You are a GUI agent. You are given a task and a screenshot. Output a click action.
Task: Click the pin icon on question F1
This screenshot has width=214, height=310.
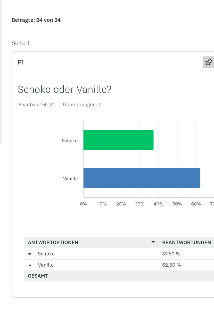point(209,62)
